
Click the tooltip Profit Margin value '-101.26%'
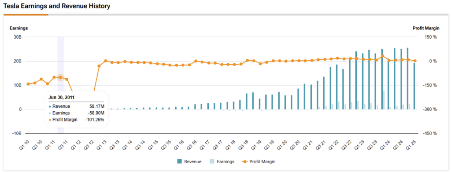coord(95,120)
